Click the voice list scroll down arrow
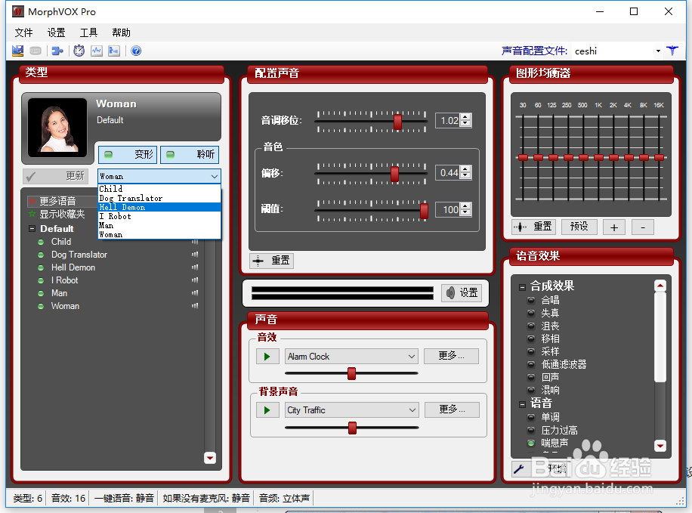This screenshot has width=692, height=513. tap(210, 458)
